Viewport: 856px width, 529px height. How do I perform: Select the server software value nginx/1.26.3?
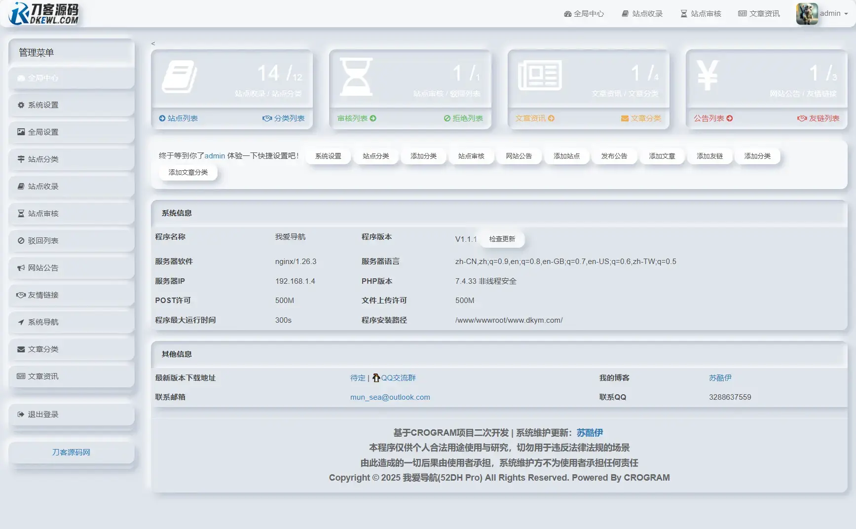click(x=296, y=262)
